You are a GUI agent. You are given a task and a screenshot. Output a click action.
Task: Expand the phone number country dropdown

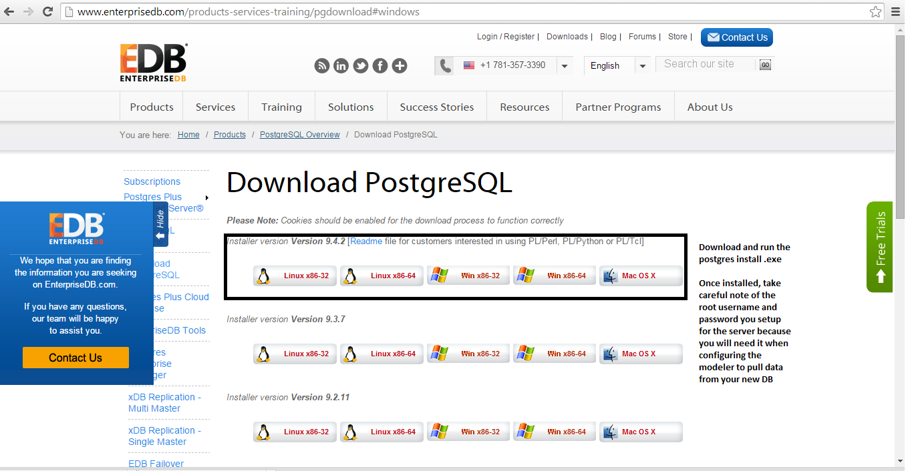tap(565, 65)
